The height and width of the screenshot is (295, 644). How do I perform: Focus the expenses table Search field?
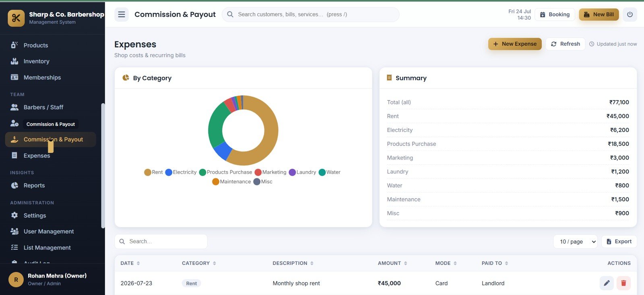coord(161,242)
